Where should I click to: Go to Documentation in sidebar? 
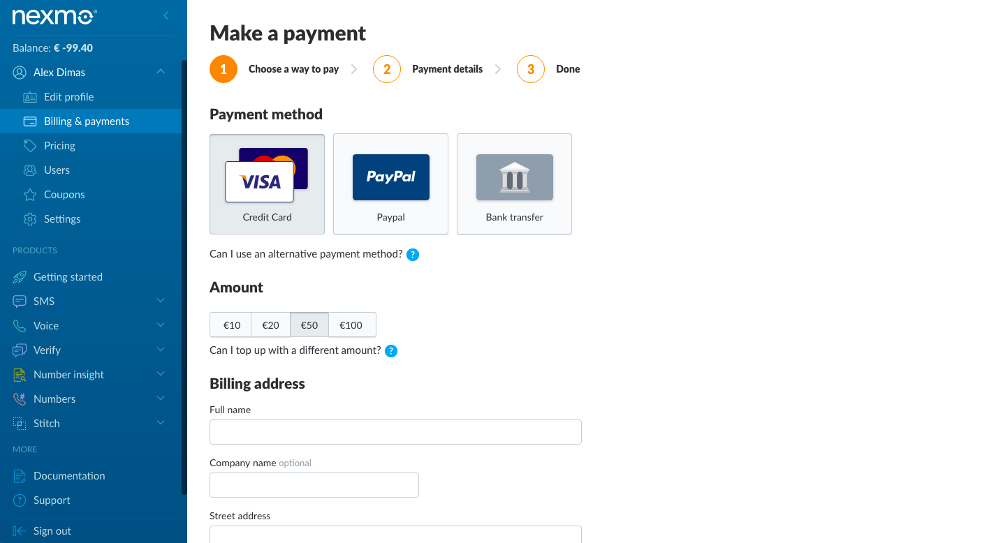tap(69, 476)
